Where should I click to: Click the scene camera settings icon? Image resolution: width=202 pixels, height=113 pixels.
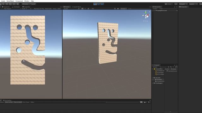pos(118,9)
